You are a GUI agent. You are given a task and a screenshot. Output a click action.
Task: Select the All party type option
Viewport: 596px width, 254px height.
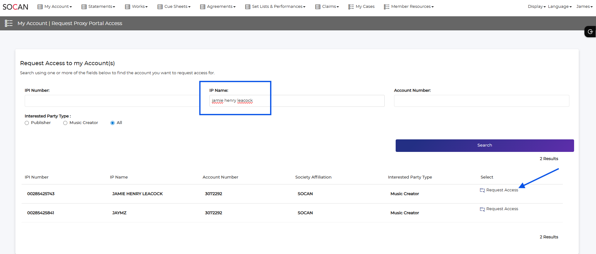tap(112, 123)
